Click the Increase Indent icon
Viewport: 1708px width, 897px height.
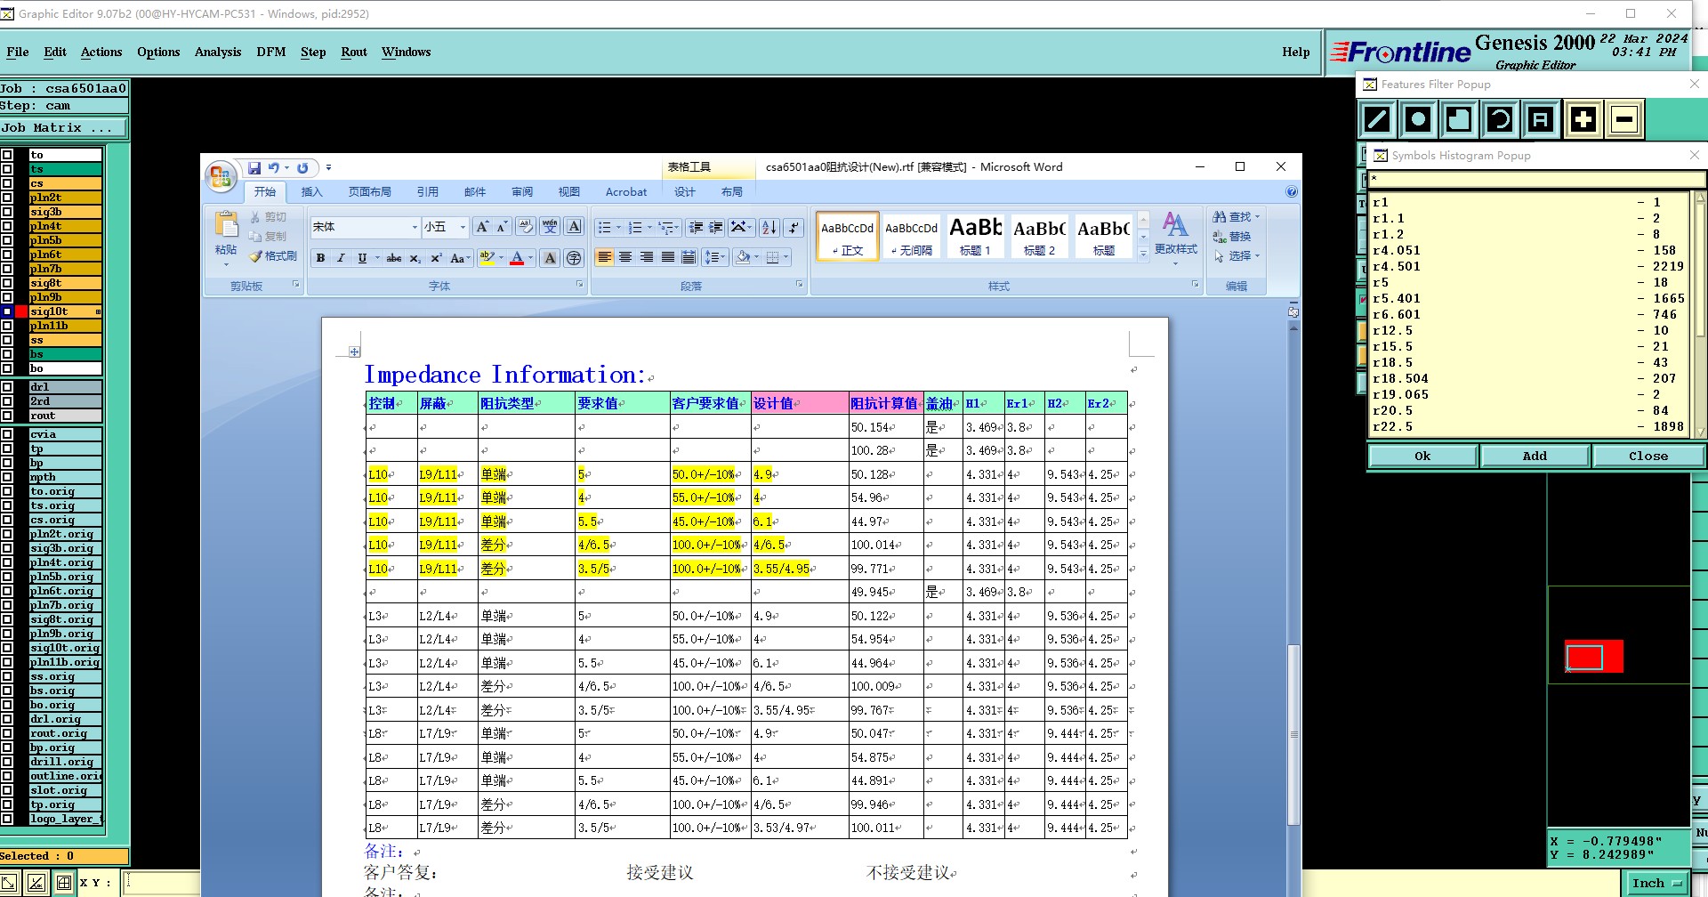pyautogui.click(x=715, y=227)
